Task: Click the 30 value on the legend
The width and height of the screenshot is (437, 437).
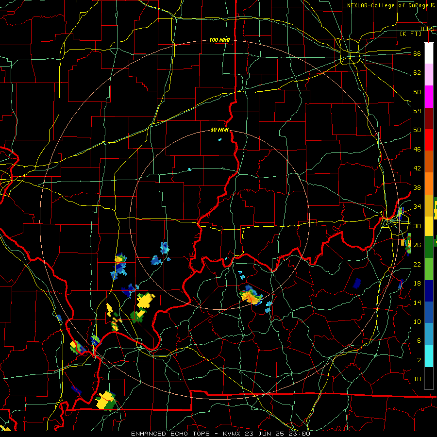Action: pos(417,226)
